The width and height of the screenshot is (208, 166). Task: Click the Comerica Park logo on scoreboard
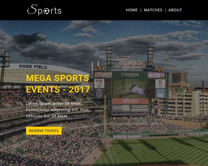130,75
